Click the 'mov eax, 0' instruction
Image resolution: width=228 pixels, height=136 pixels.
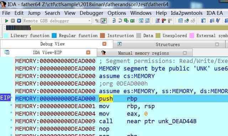[x=123, y=114]
